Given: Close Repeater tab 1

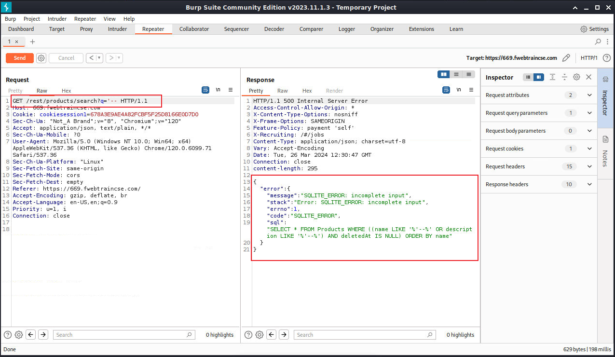Looking at the screenshot, I should [x=16, y=42].
